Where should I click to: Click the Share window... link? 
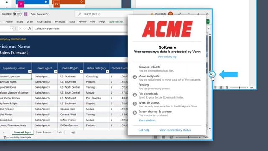[x=147, y=120]
